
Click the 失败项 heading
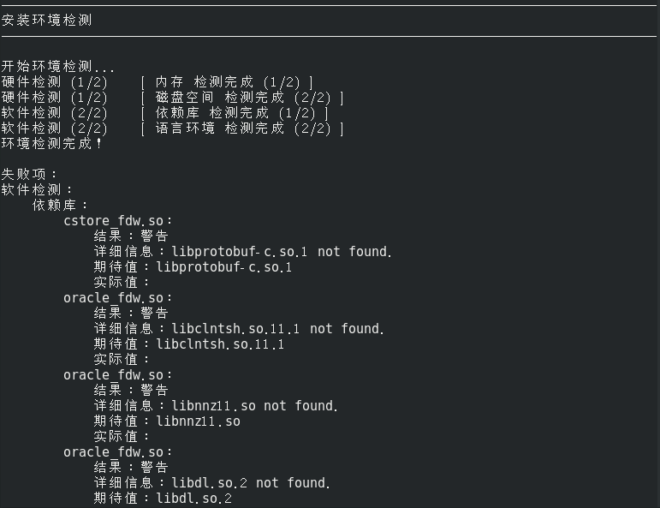pyautogui.click(x=29, y=174)
